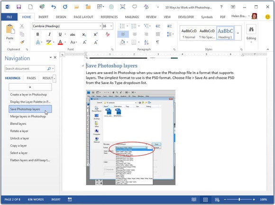Click the red font color button
Screen dimensions: 275x205
[x=60, y=42]
